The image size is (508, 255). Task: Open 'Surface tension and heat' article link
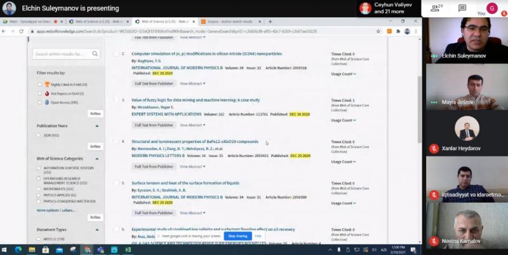tap(185, 183)
